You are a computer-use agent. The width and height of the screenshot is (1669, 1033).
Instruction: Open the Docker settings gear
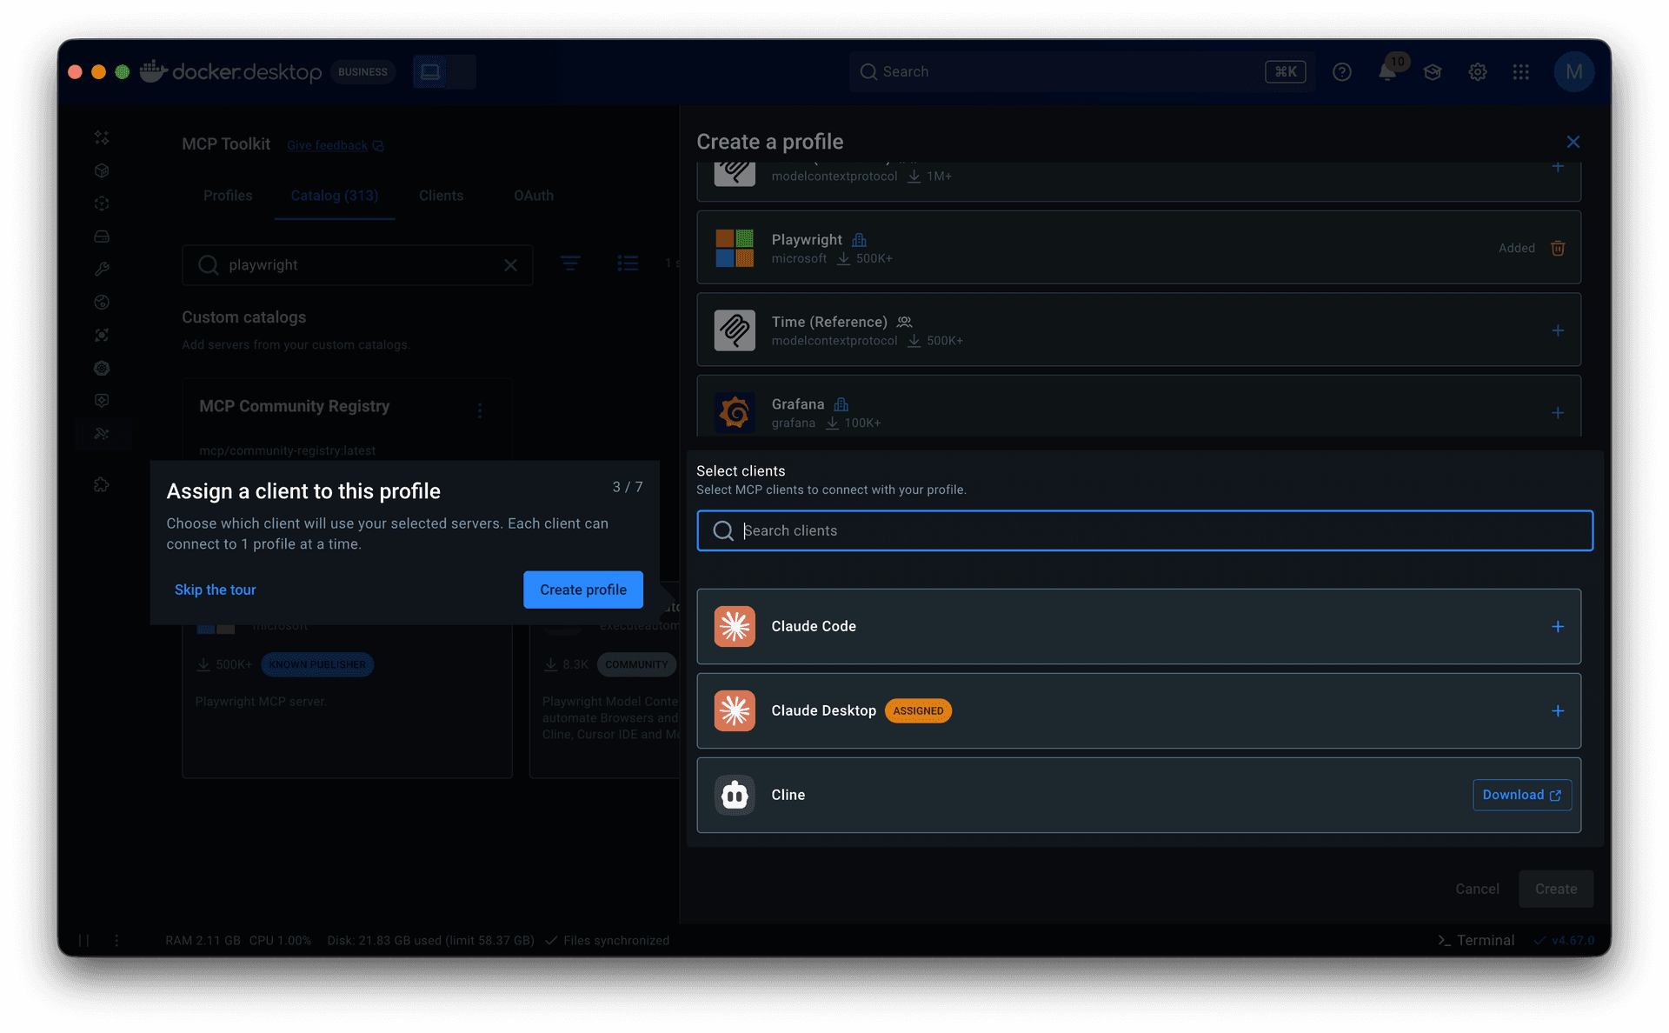[x=1477, y=71]
